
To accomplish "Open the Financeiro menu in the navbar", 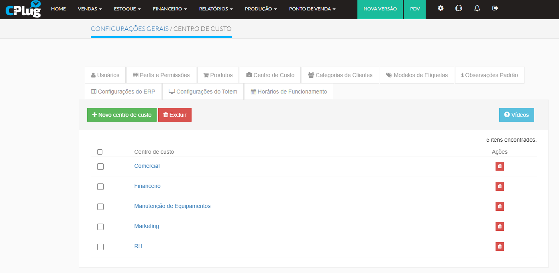I will click(170, 9).
